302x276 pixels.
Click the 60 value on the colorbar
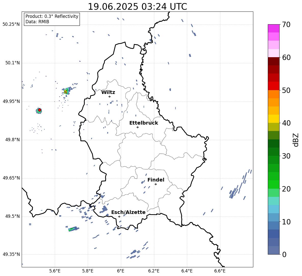(x=286, y=57)
